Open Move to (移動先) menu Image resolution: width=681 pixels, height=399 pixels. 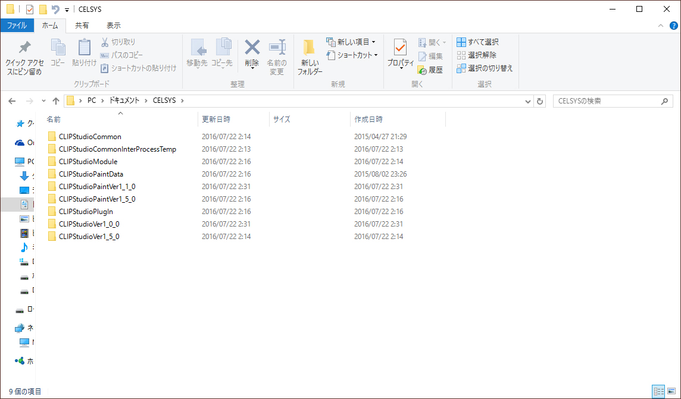[197, 54]
